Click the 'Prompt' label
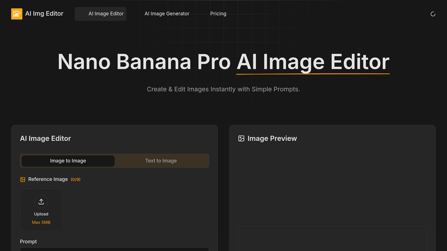 [x=28, y=242]
